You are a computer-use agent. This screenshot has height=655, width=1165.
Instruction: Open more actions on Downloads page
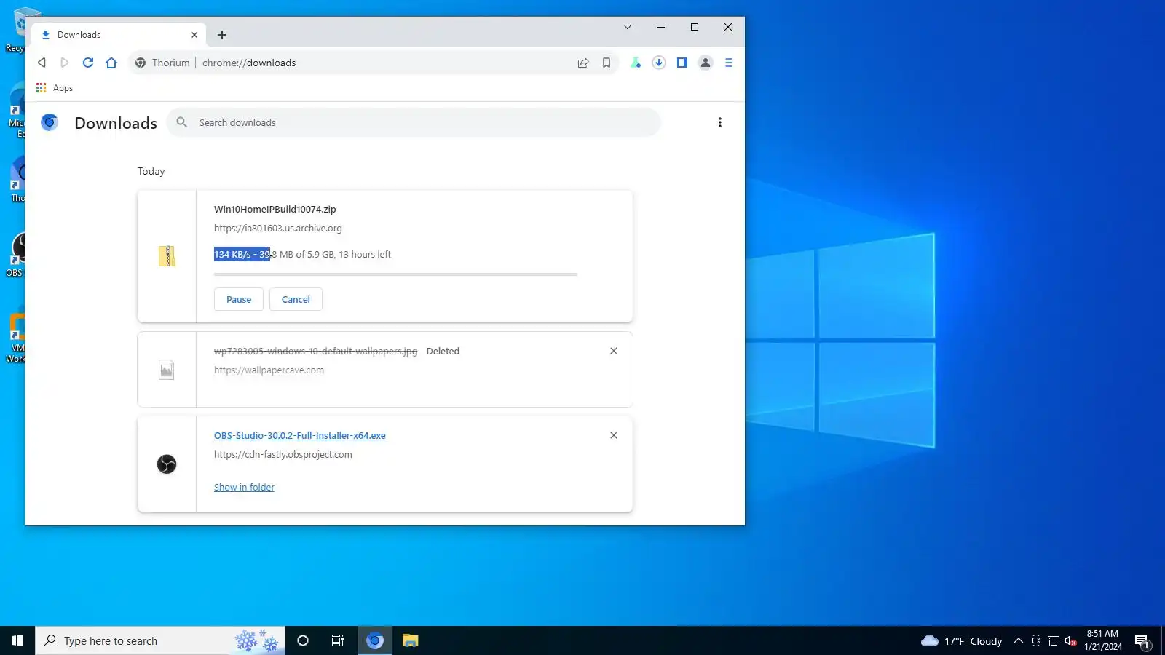720,122
